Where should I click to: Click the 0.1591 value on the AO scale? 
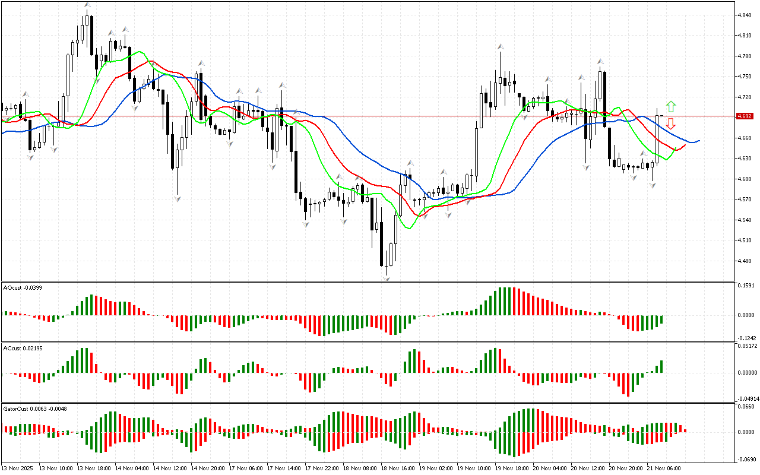746,286
